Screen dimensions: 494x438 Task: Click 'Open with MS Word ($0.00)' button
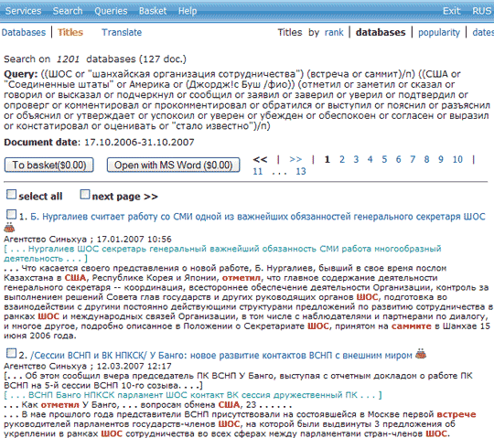pyautogui.click(x=173, y=165)
